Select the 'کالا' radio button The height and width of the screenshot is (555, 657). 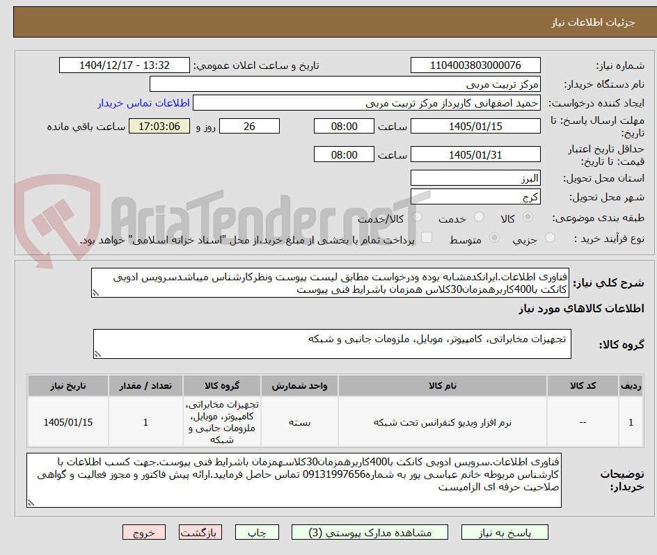pyautogui.click(x=528, y=217)
